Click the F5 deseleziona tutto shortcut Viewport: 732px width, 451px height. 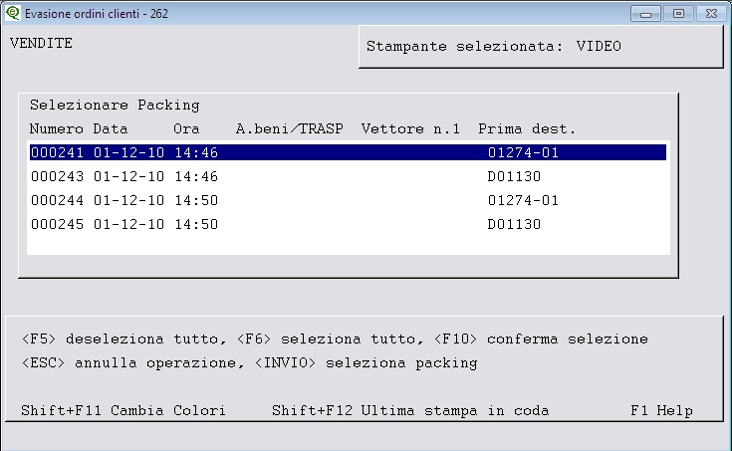[123, 338]
